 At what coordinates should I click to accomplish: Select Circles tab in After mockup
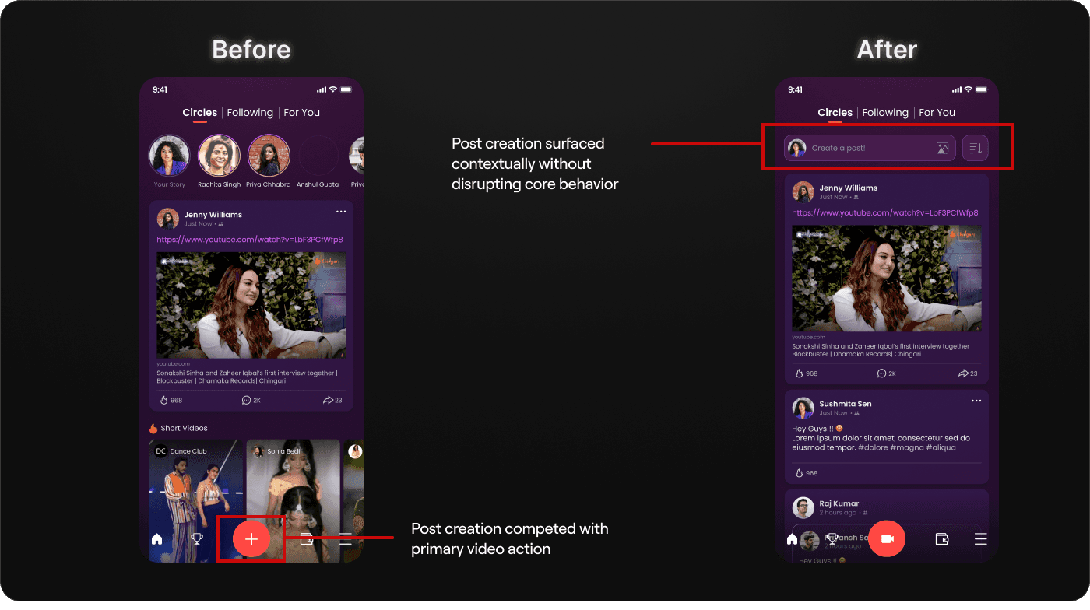[x=835, y=113]
